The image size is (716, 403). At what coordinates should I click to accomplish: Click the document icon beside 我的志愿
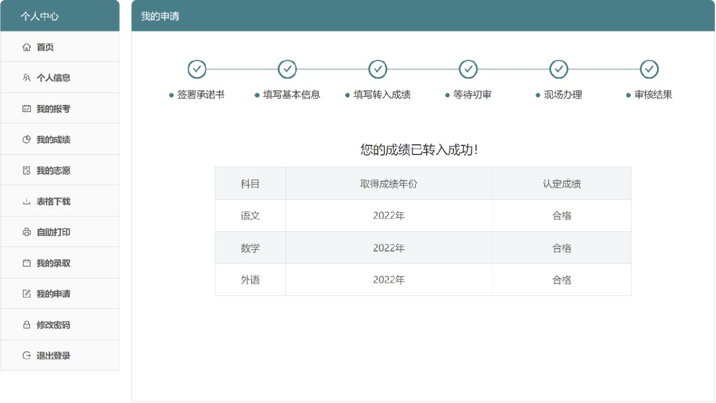pyautogui.click(x=26, y=170)
